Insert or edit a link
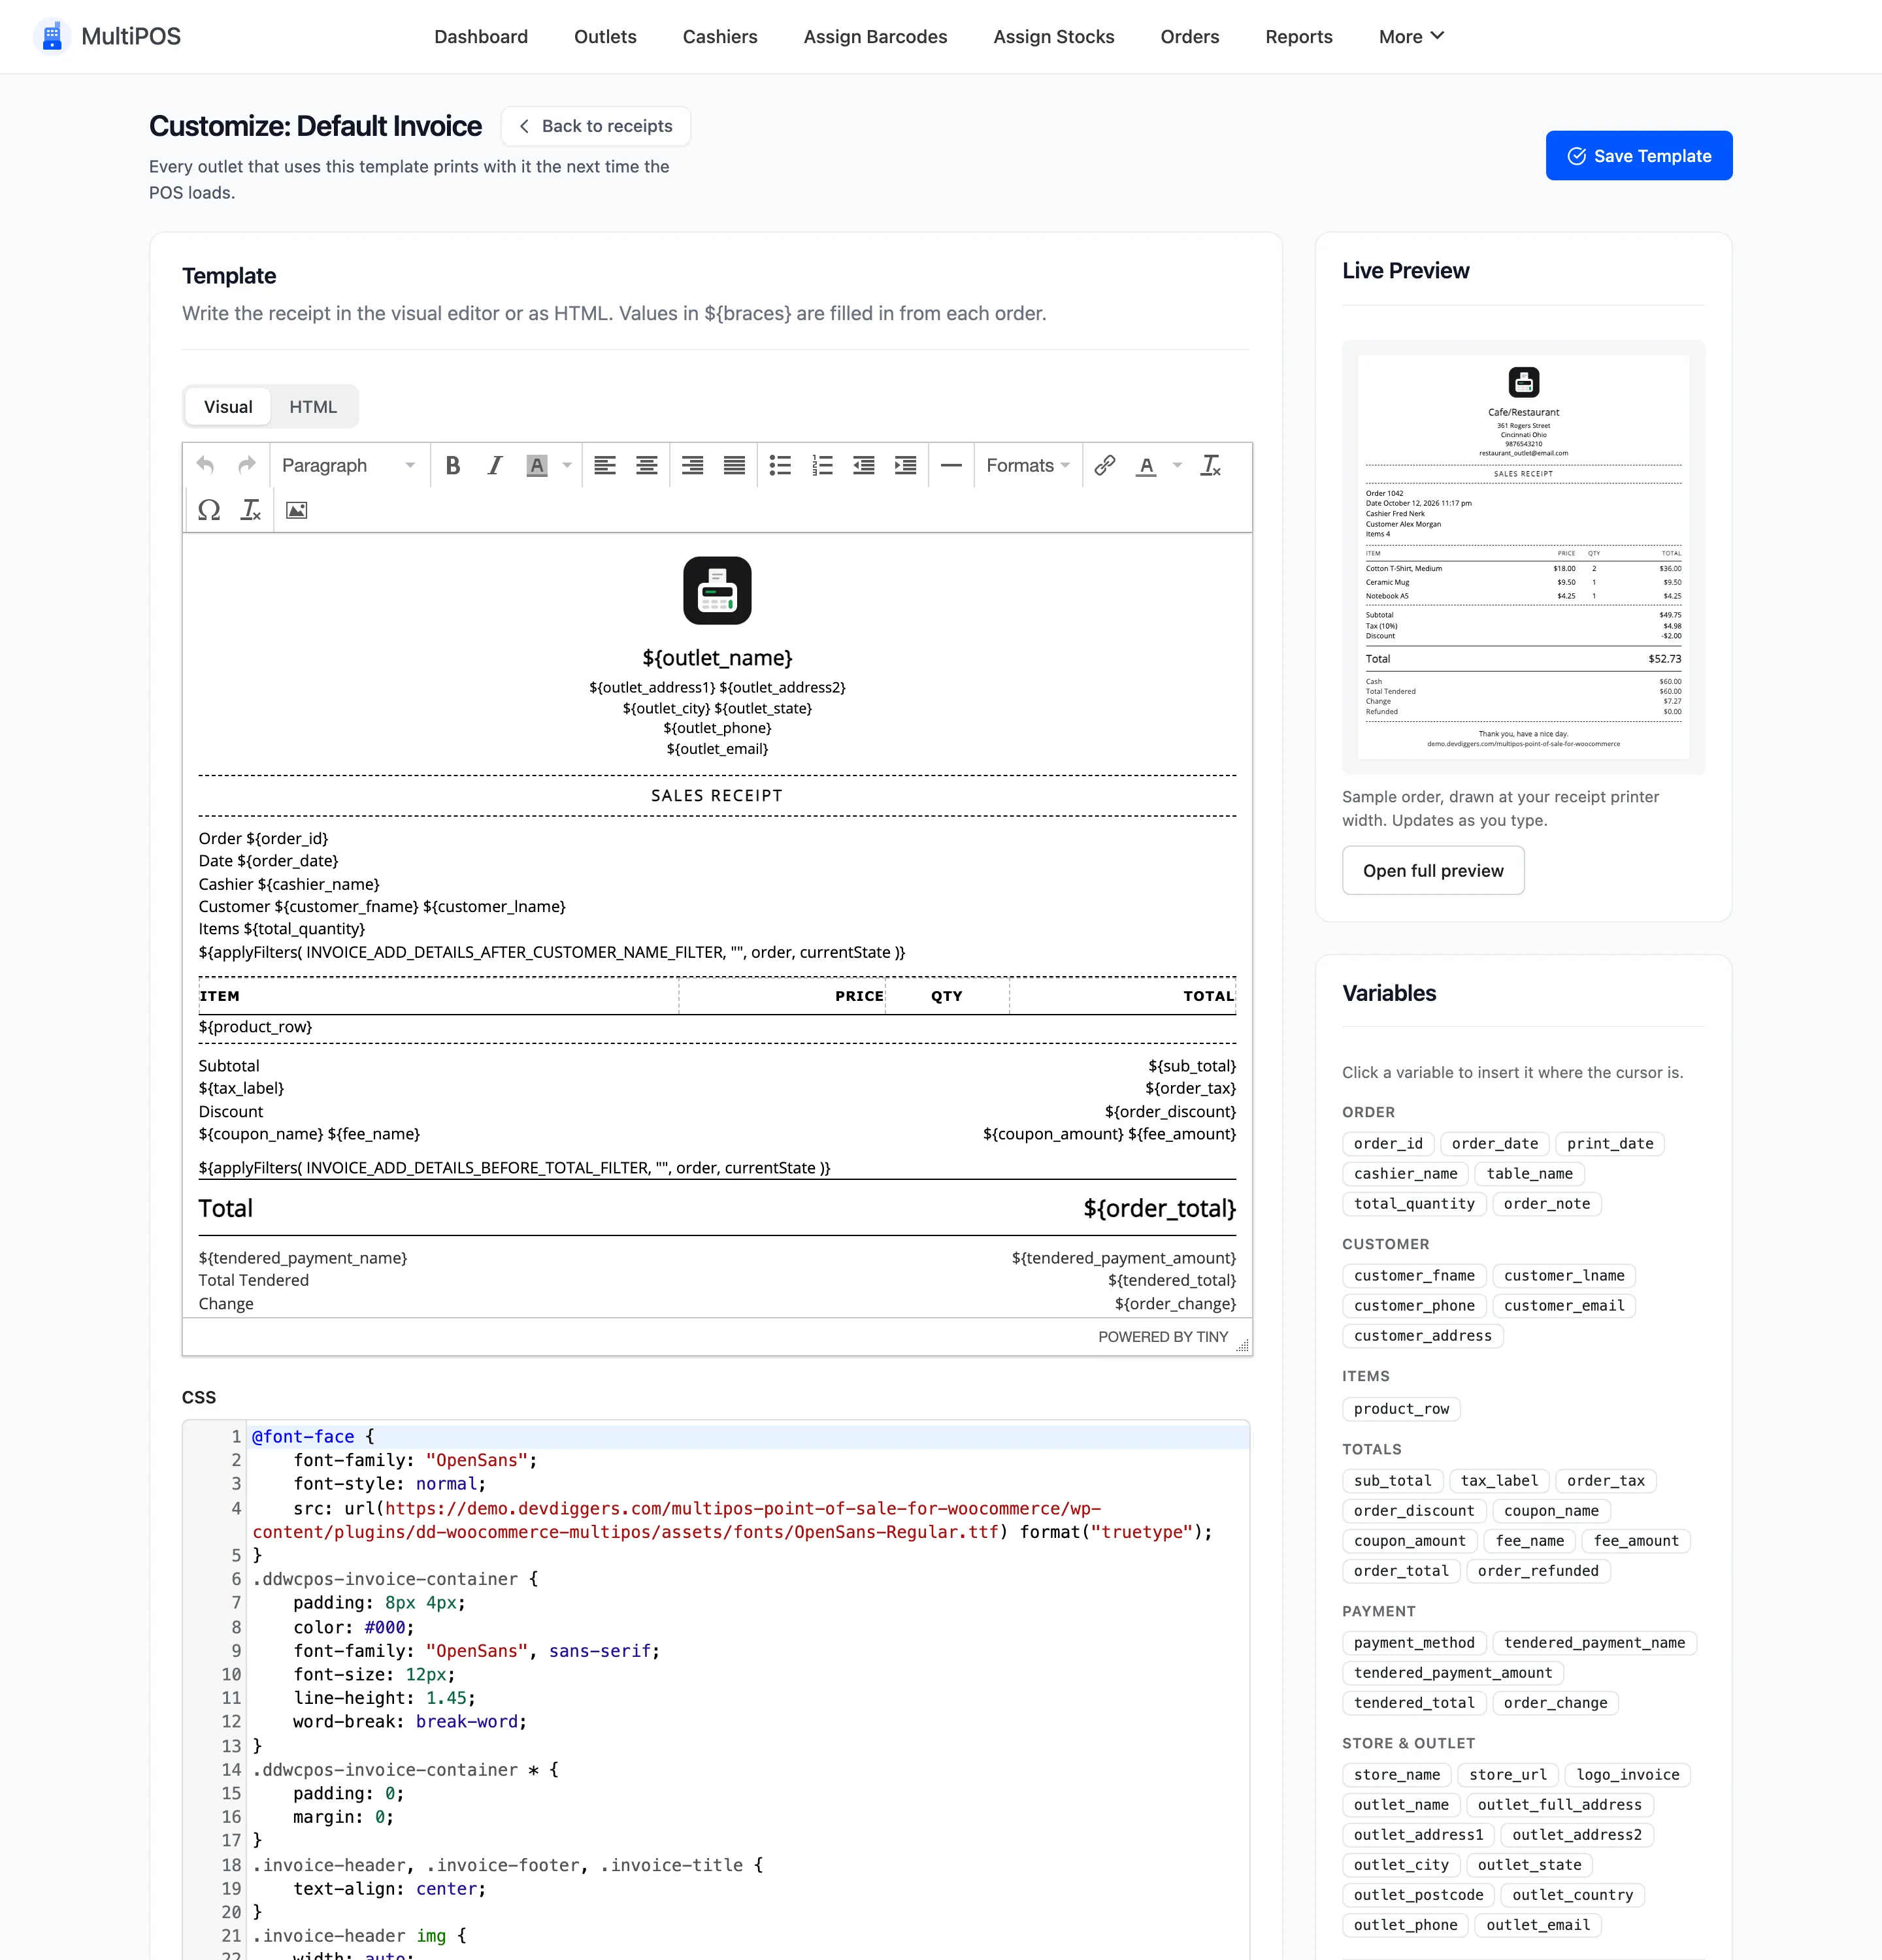The width and height of the screenshot is (1882, 1960). [1105, 465]
